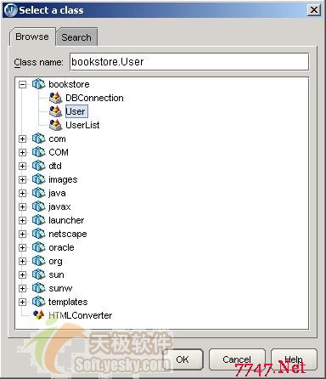Click the launcher package icon
Image resolution: width=326 pixels, height=379 pixels.
[38, 220]
